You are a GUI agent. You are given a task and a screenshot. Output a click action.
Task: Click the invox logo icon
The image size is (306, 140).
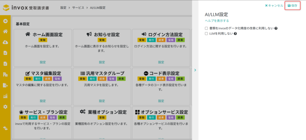point(6,8)
